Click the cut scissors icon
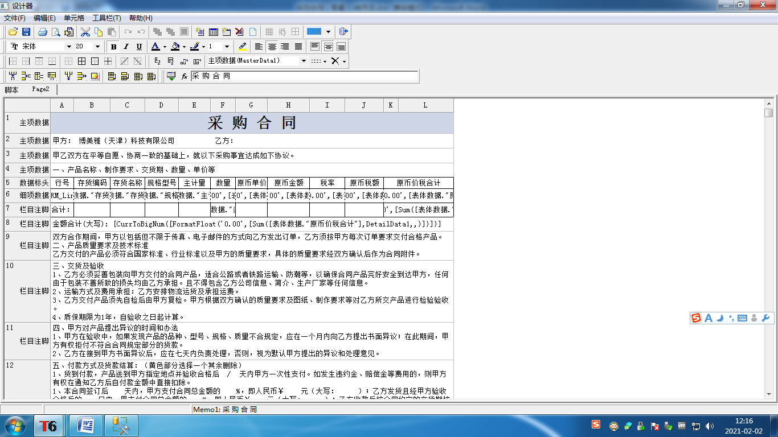The height and width of the screenshot is (437, 778). click(x=86, y=32)
